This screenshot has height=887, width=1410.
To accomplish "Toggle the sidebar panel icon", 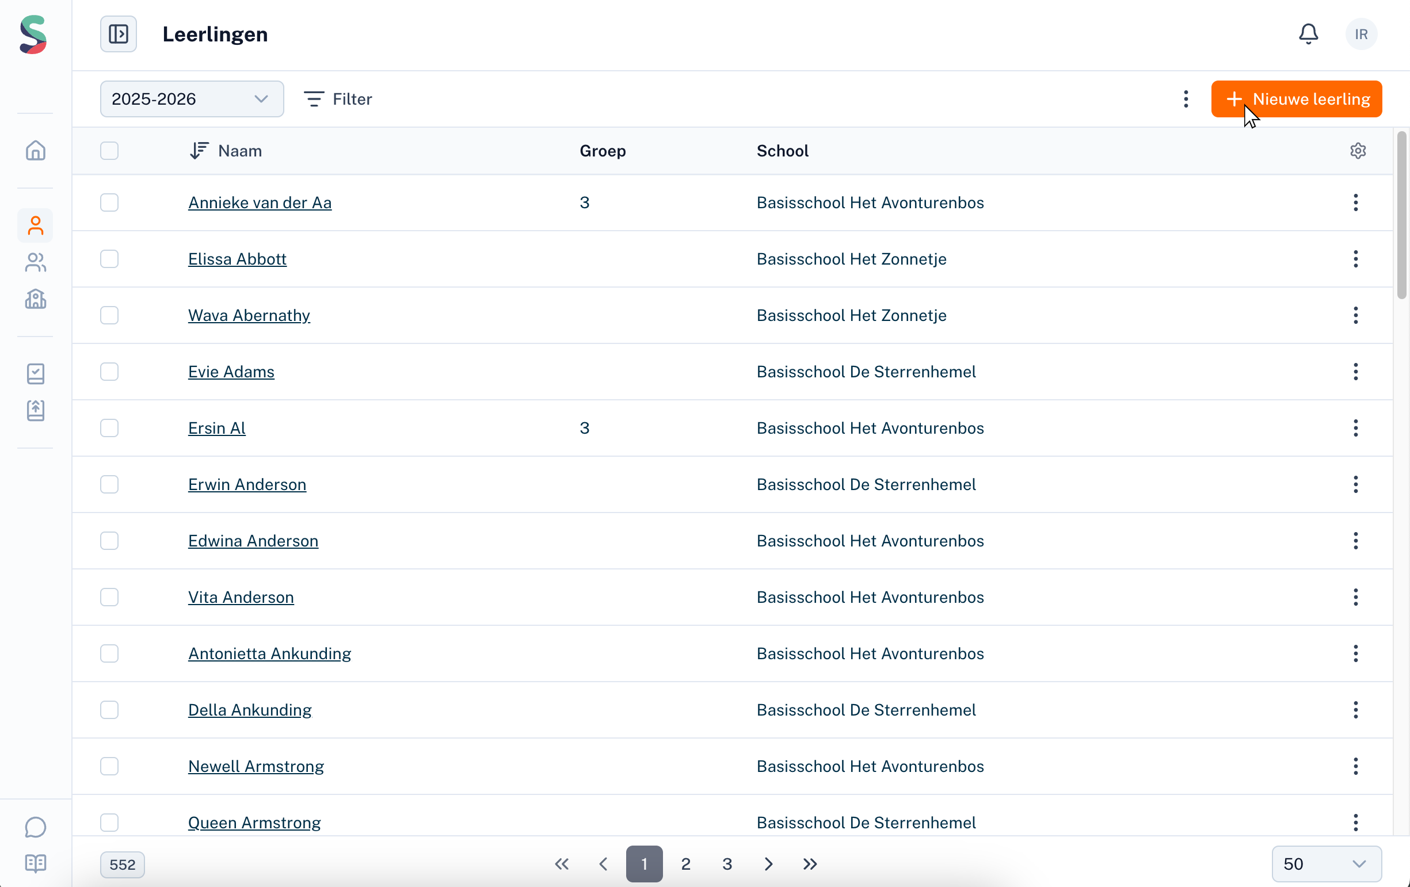I will (119, 34).
